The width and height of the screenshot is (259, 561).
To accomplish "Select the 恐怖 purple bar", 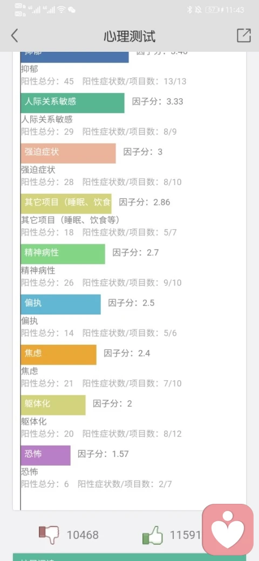I will click(46, 455).
